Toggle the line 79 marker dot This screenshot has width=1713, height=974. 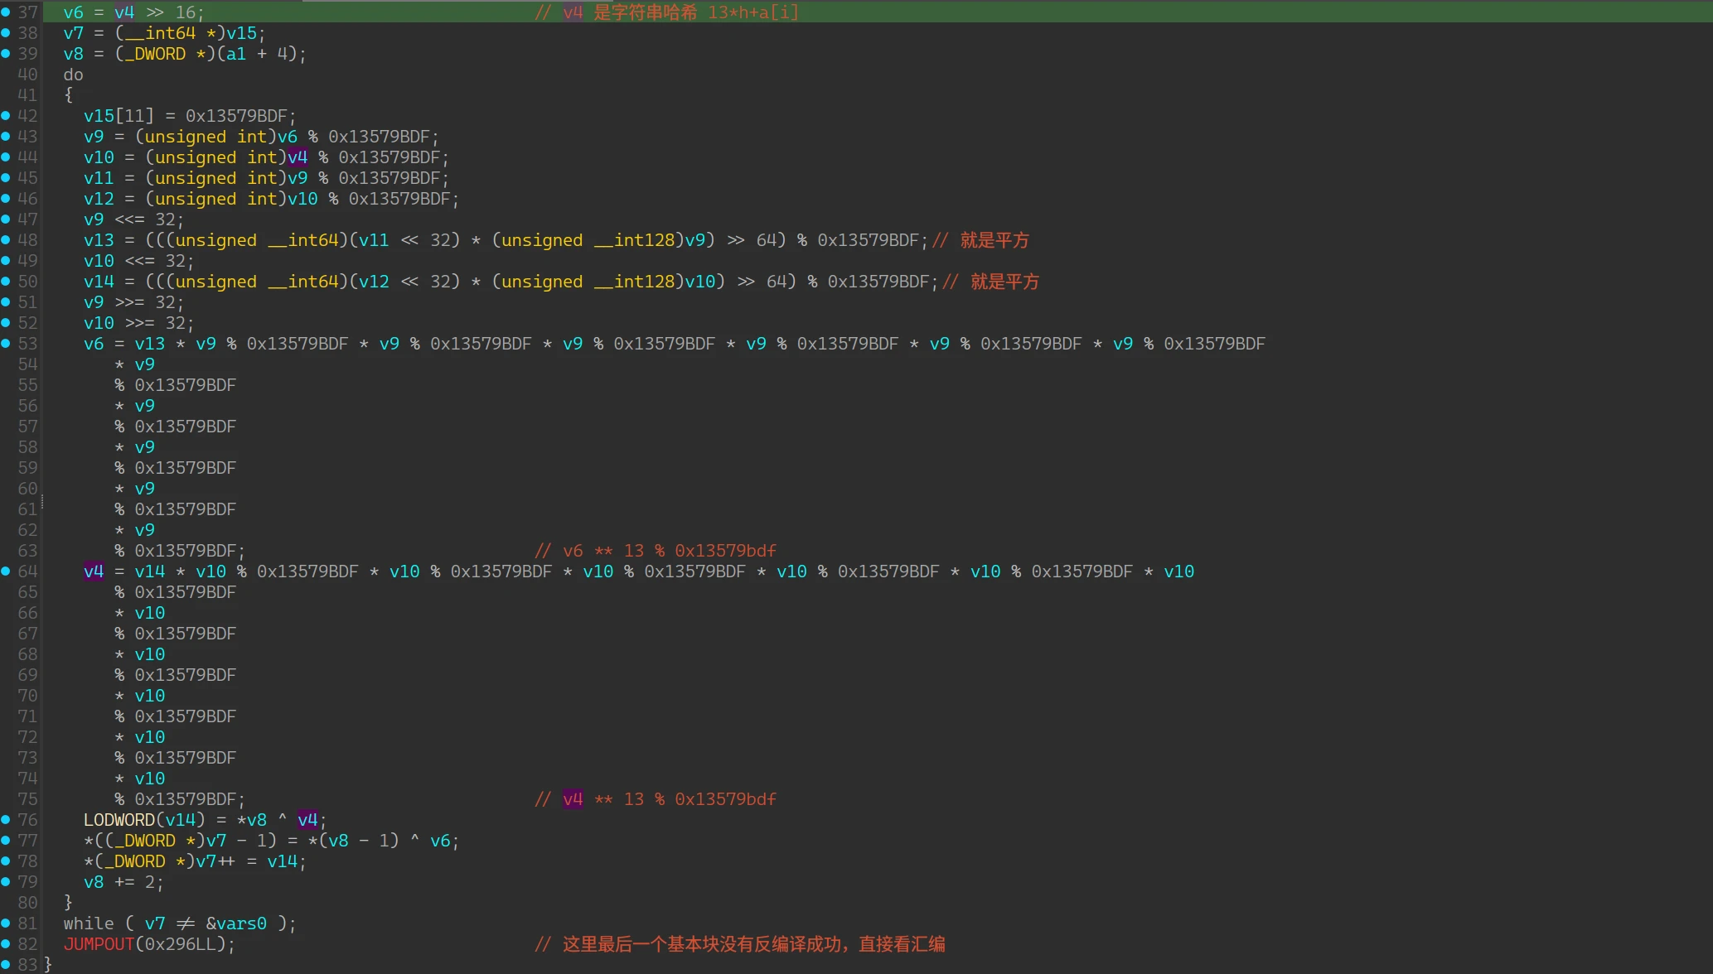point(6,881)
